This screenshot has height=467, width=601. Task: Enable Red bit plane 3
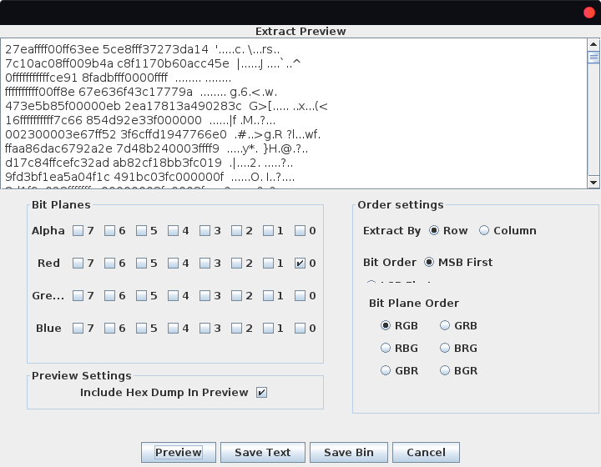pyautogui.click(x=205, y=263)
